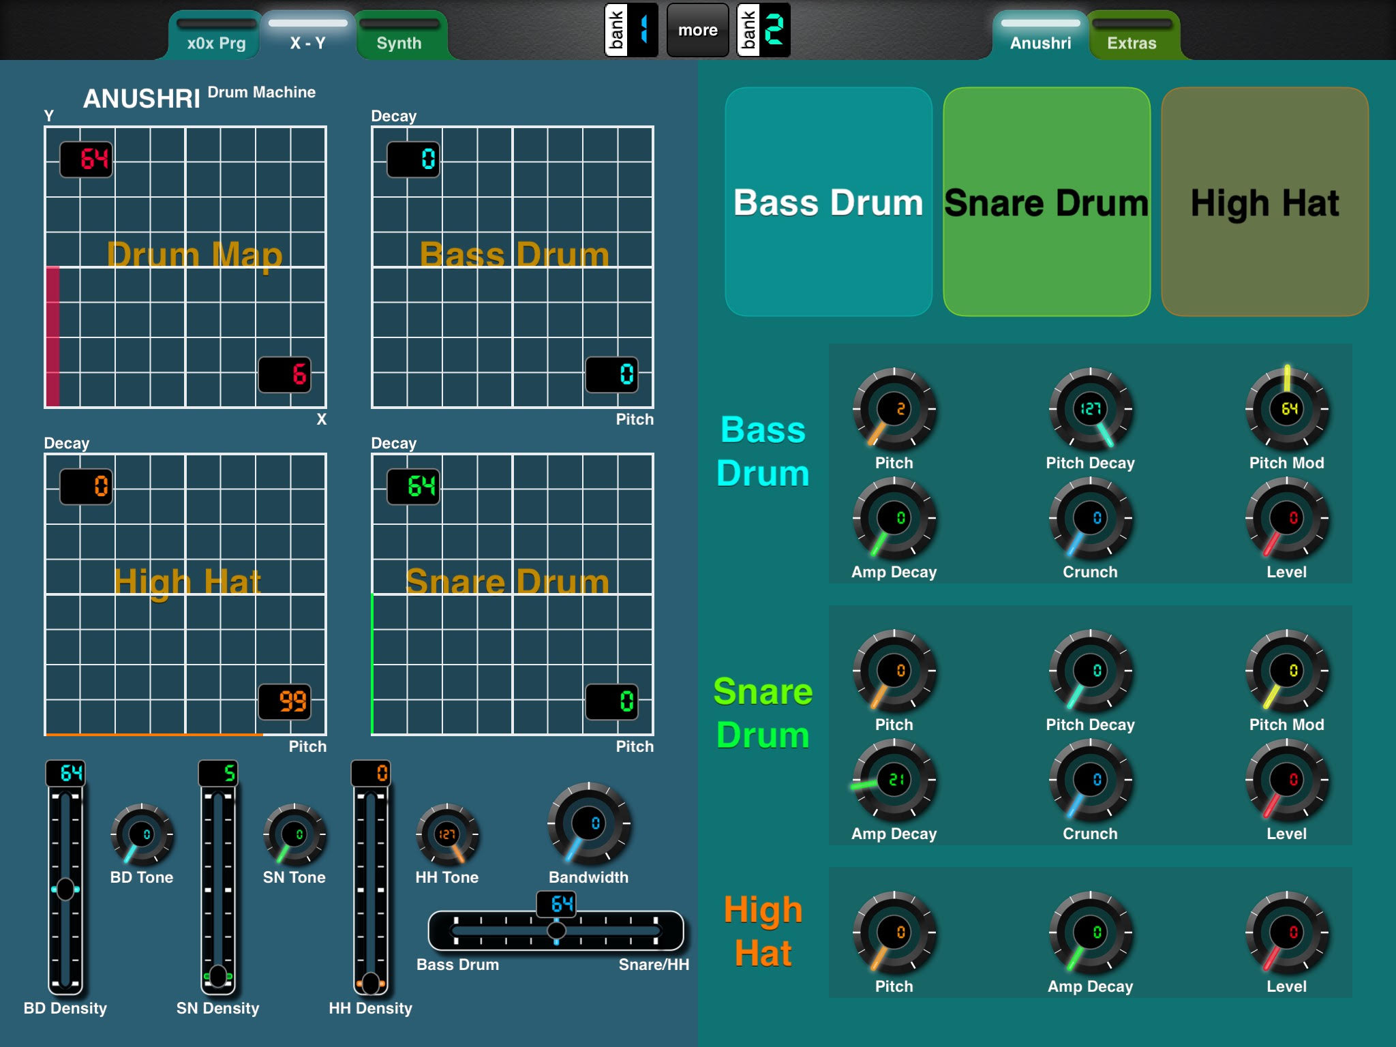Click the Snare Drum pad decay value 64
1396x1047 pixels.
coord(414,487)
